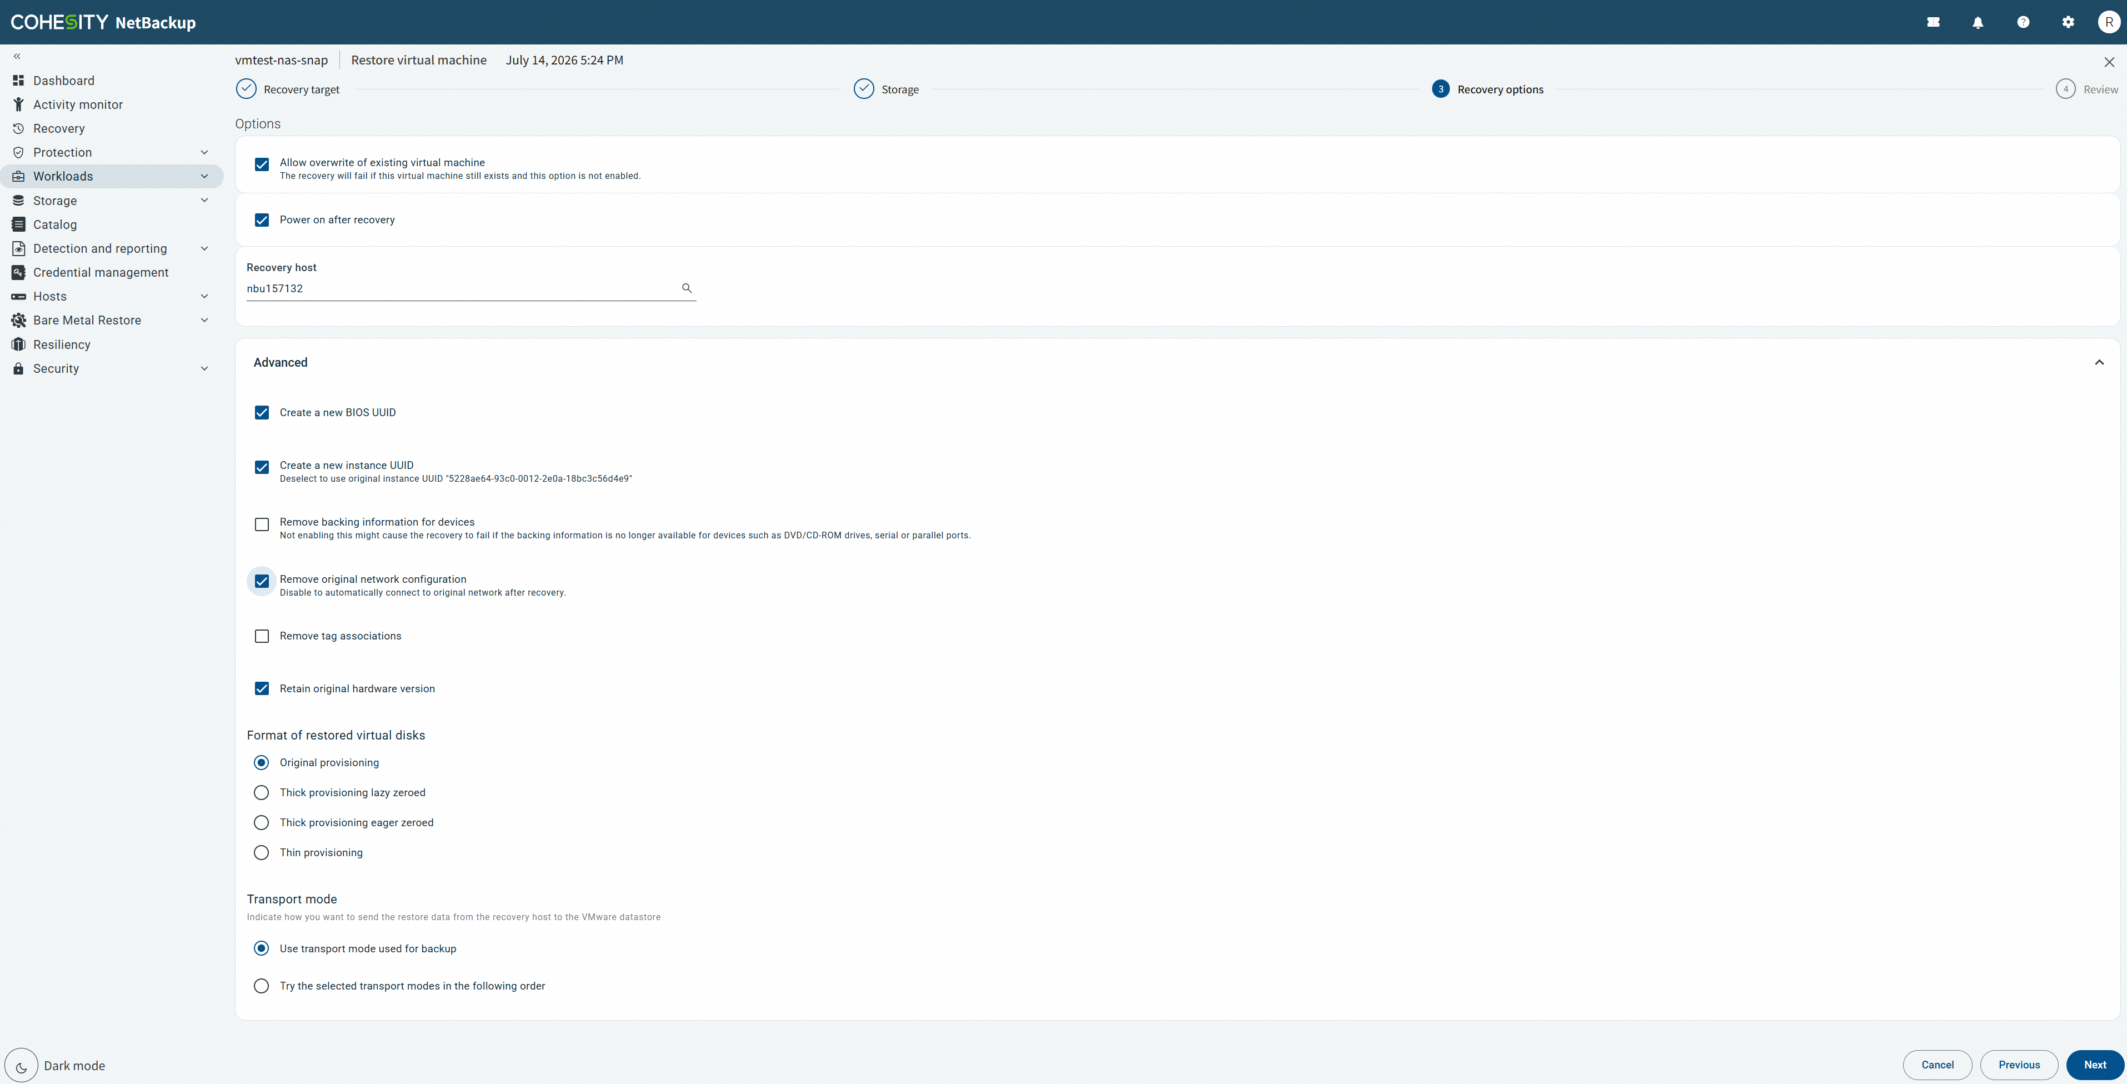The image size is (2127, 1084).
Task: Expand Detection and reporting chevron
Action: 204,248
